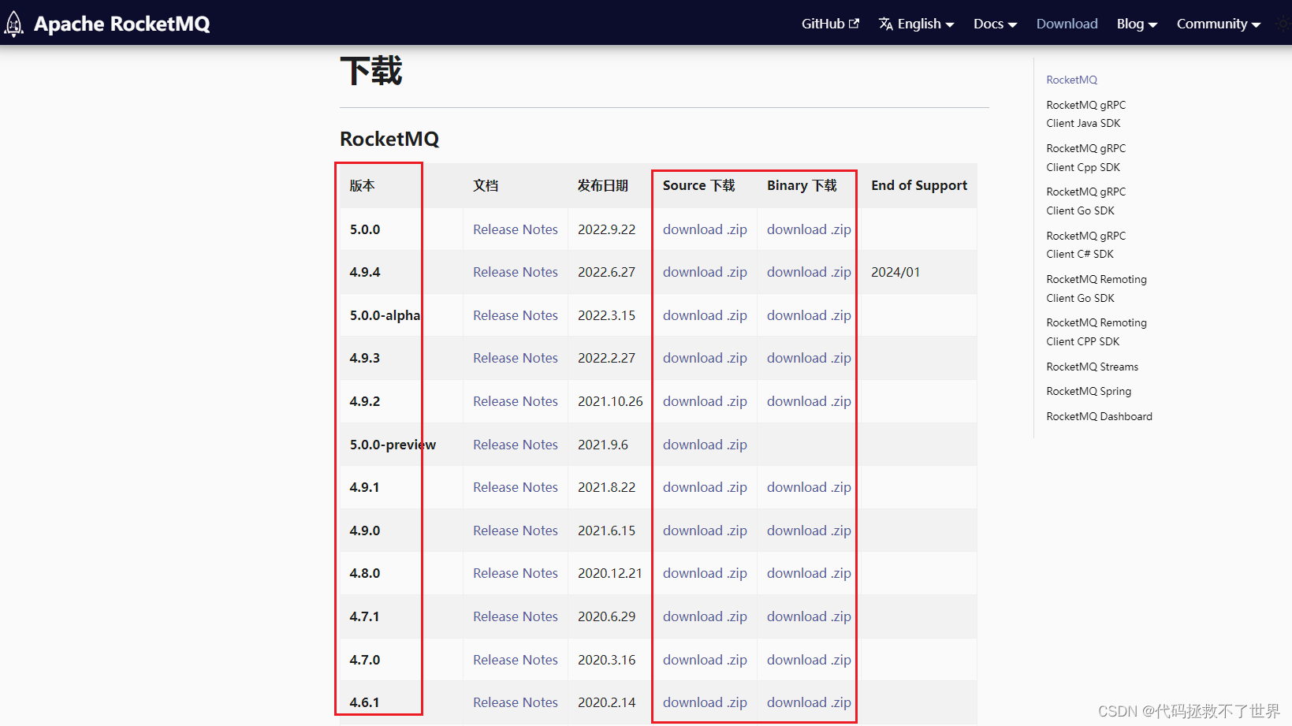Click the Apache RocketMQ site title

pyautogui.click(x=121, y=24)
